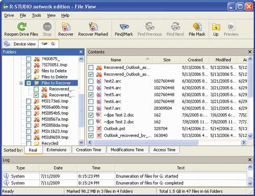Sort by Modifications Time
Image resolution: width=255 pixels, height=196 pixels.
point(127,150)
